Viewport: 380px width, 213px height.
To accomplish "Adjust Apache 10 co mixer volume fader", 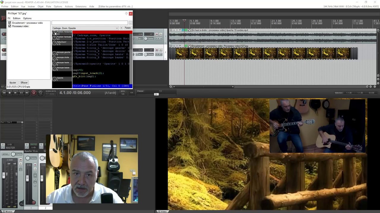I will coord(27,178).
